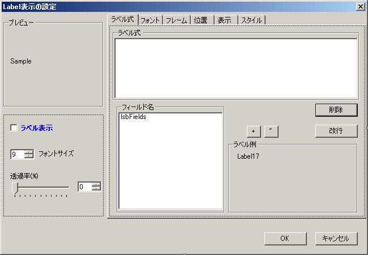Viewport: 368px width, 255px height.
Task: Click the 改行 button
Action: [x=336, y=131]
